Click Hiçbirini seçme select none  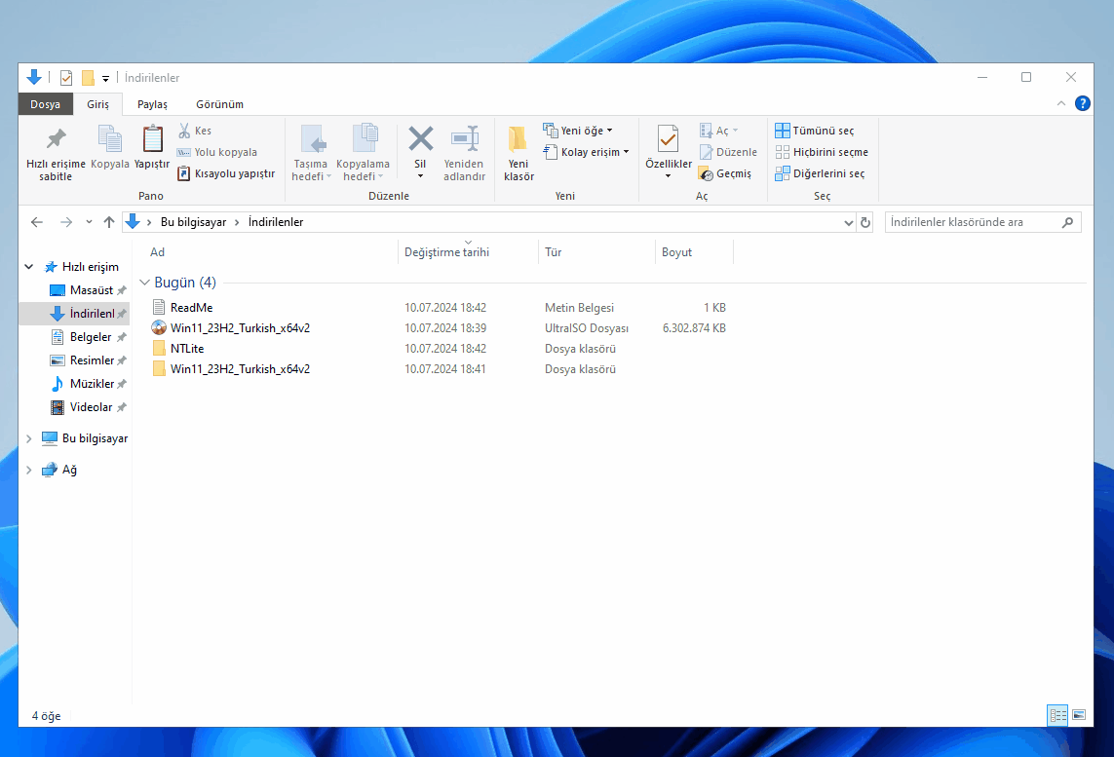822,152
